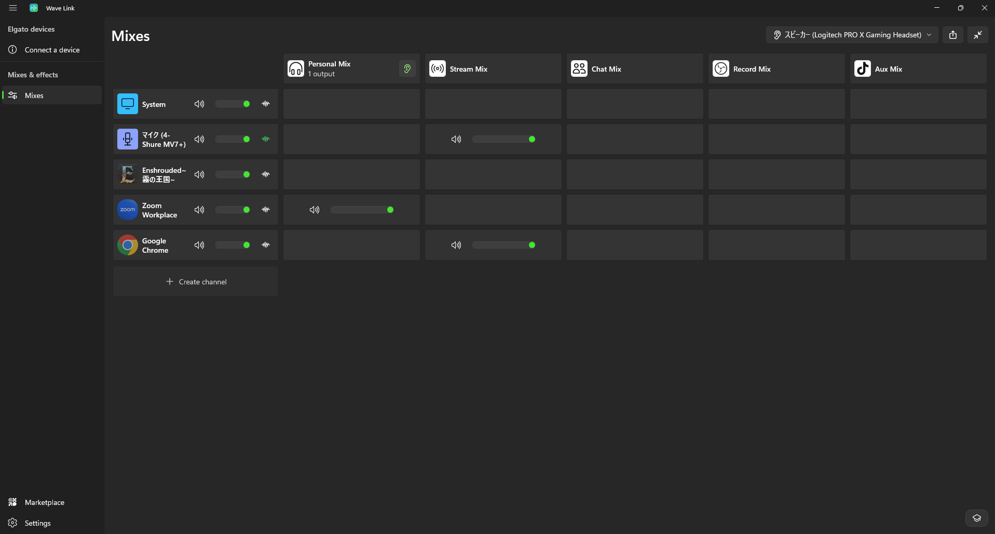Adjust the Shure MV7+ channel volume slider
Viewport: 995px width, 534px height.
pos(233,139)
